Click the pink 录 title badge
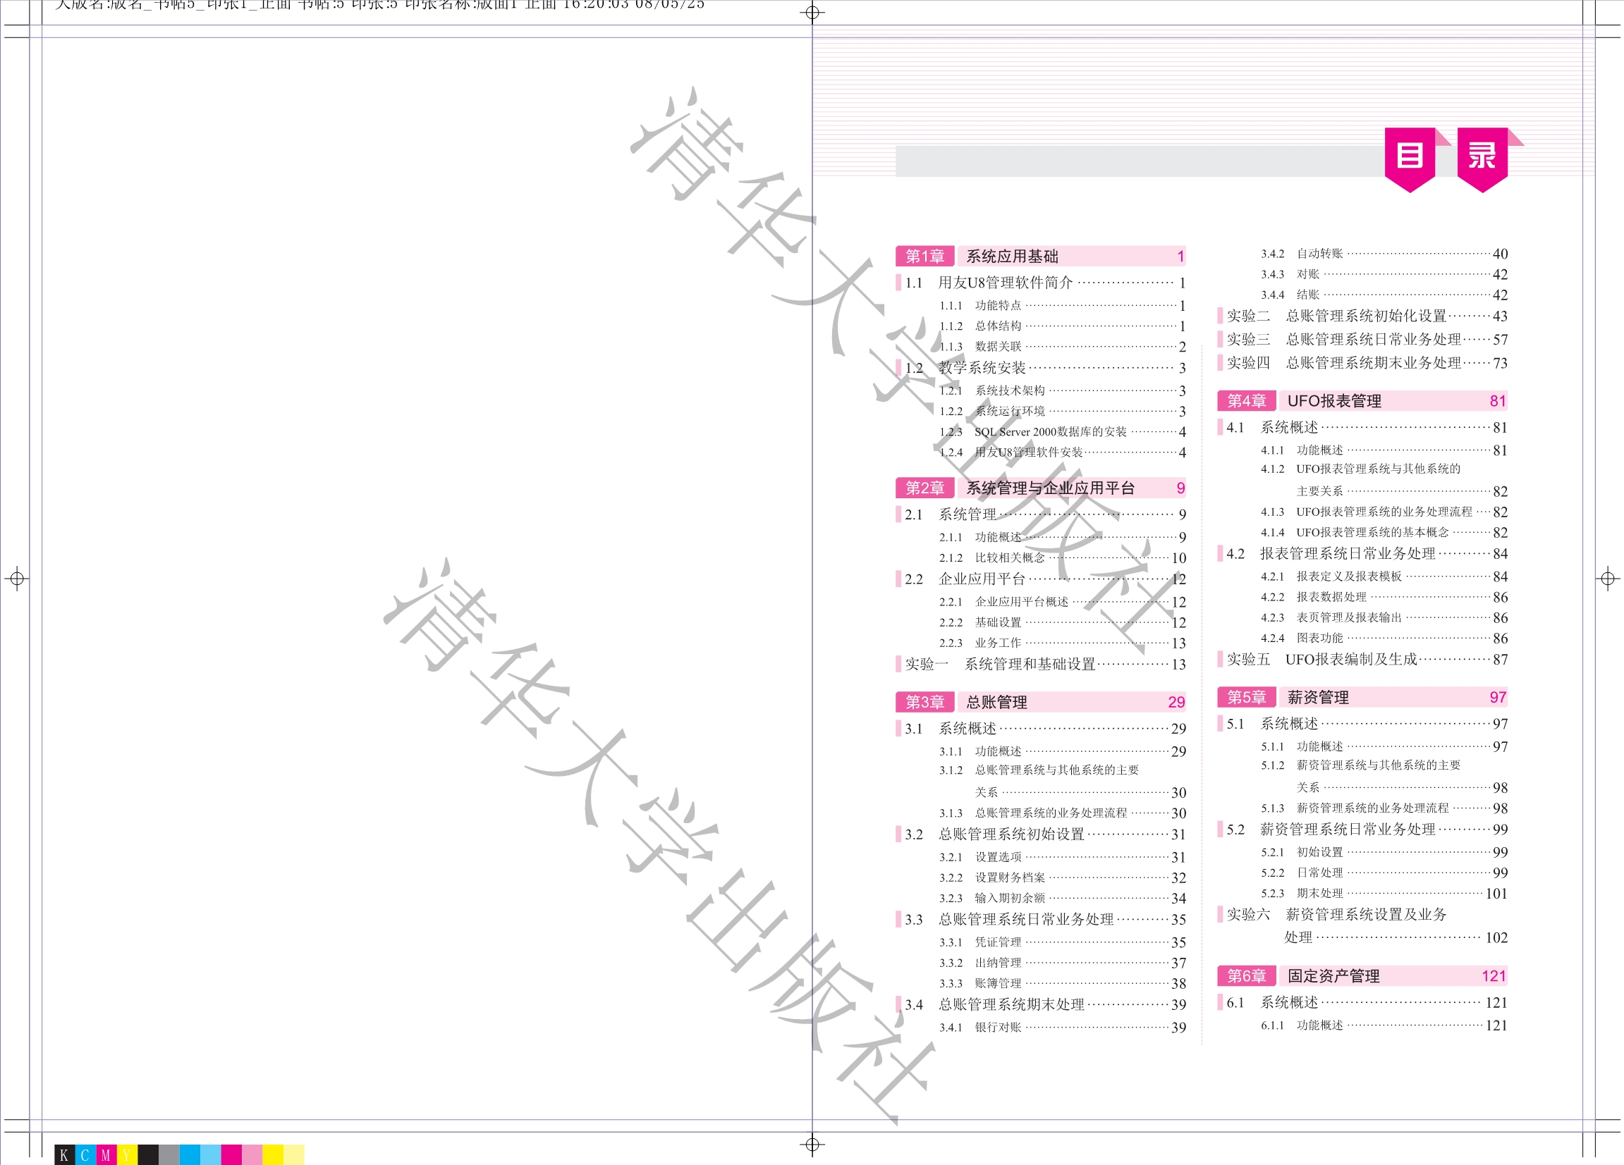This screenshot has height=1165, width=1624. pyautogui.click(x=1482, y=156)
